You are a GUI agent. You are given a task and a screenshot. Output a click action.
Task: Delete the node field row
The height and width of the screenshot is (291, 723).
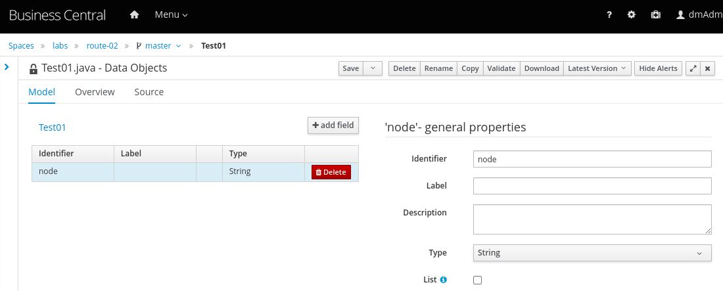click(x=331, y=172)
